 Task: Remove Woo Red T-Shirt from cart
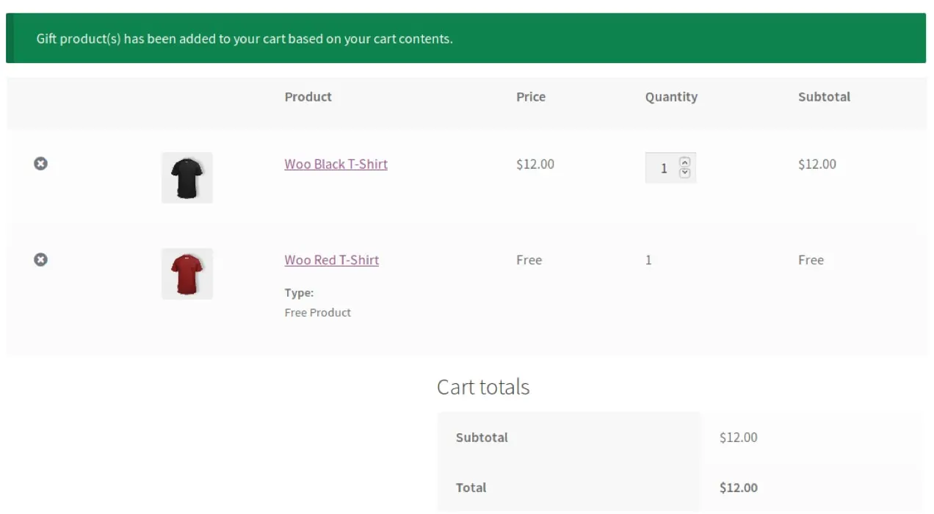(40, 259)
